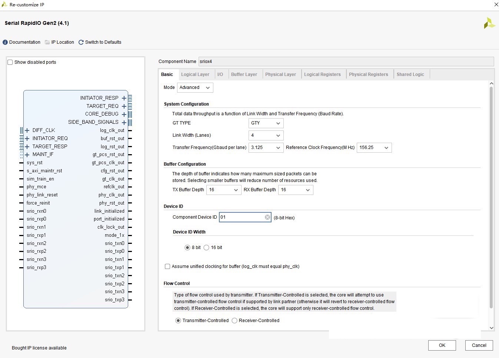Viewport: 499px width, 358px height.
Task: Select the 8 bit Device ID Width radio
Action: 187,248
